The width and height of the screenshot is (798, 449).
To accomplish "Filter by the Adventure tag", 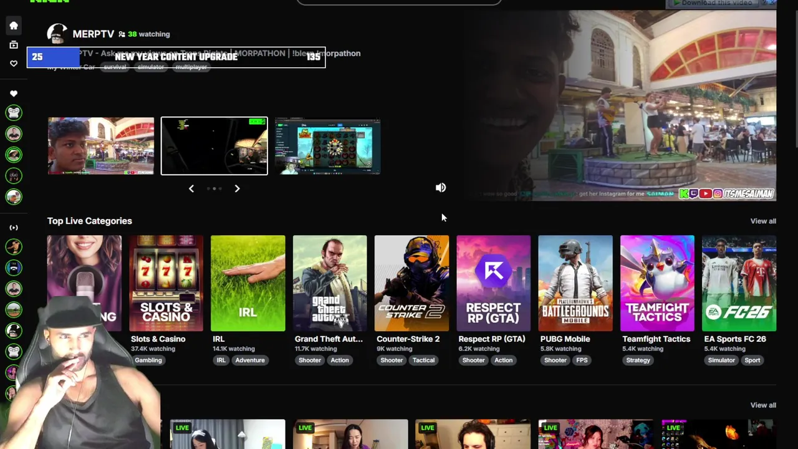I will point(250,360).
